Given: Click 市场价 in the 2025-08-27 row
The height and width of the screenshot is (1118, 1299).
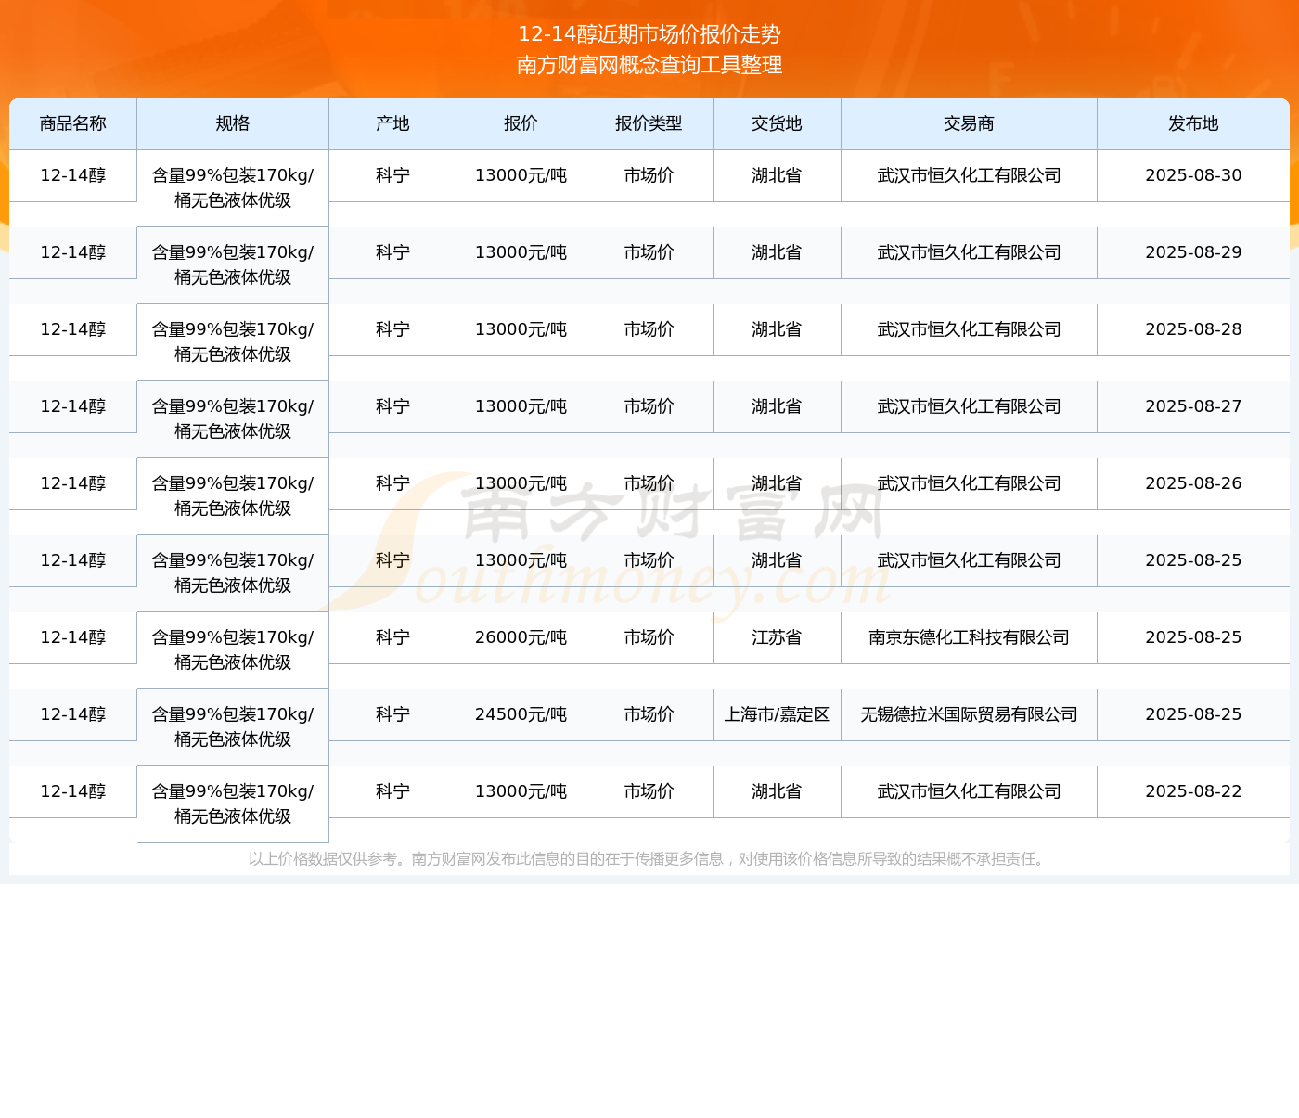Looking at the screenshot, I should click(649, 406).
